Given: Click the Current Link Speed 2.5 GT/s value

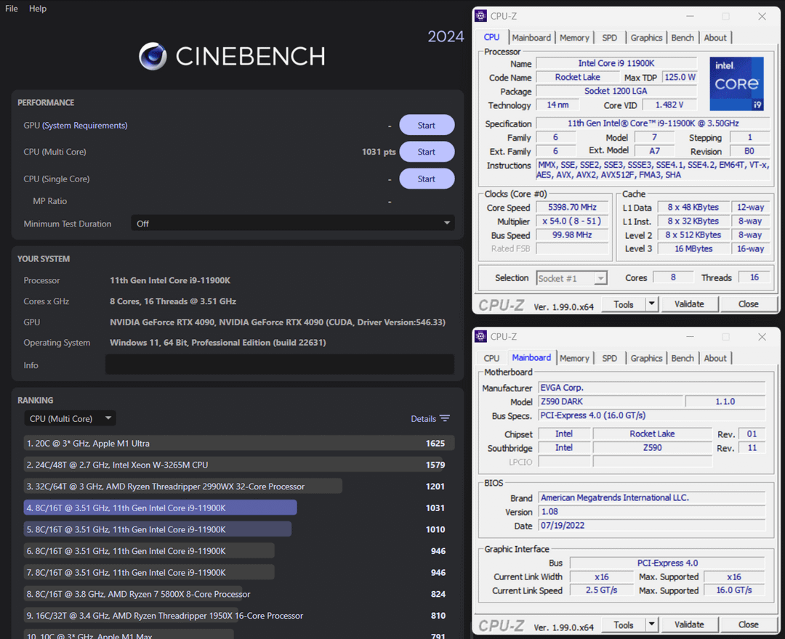Looking at the screenshot, I should click(x=601, y=590).
